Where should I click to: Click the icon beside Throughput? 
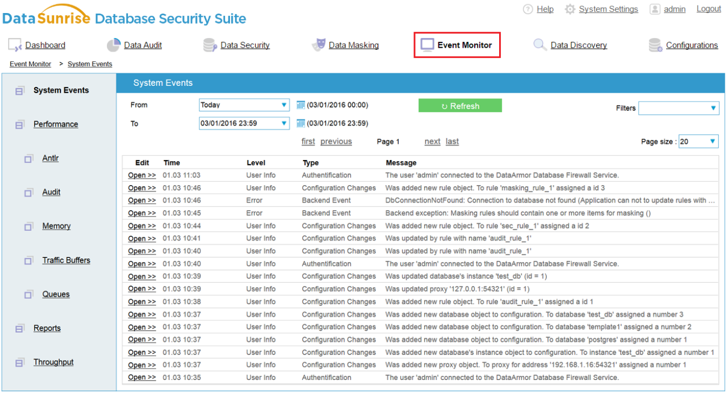point(20,363)
